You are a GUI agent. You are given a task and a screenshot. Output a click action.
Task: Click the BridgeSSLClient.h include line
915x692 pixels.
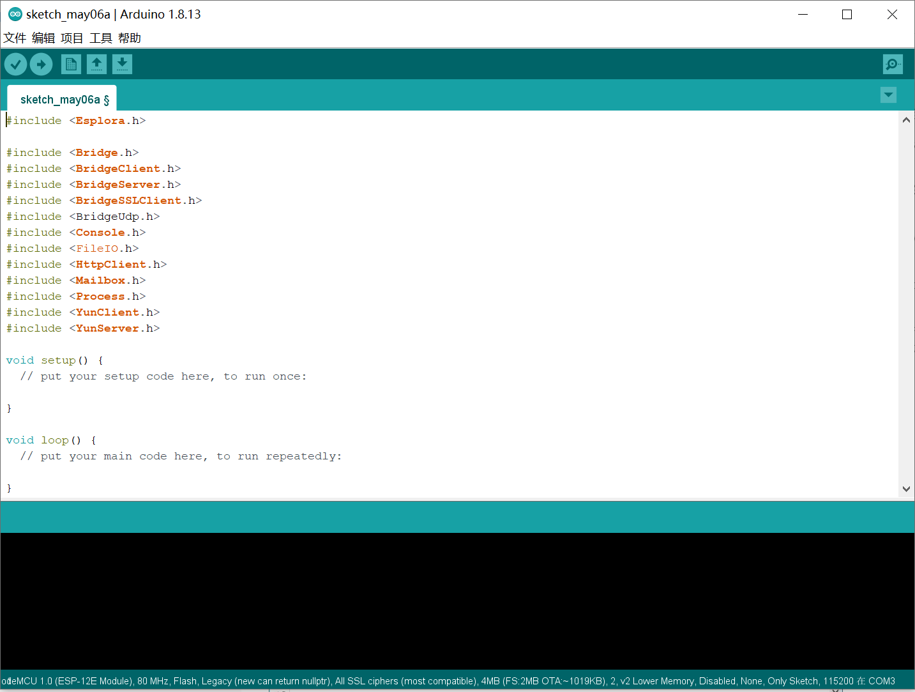[x=104, y=201]
